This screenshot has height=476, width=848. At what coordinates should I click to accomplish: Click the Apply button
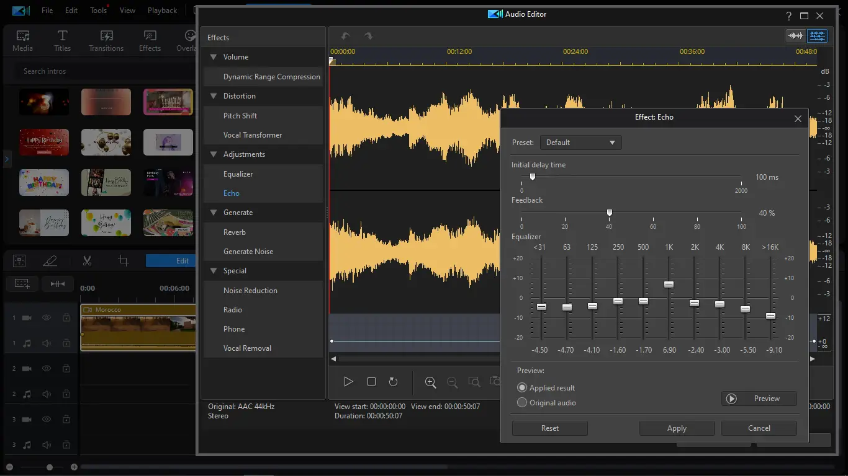pyautogui.click(x=677, y=428)
